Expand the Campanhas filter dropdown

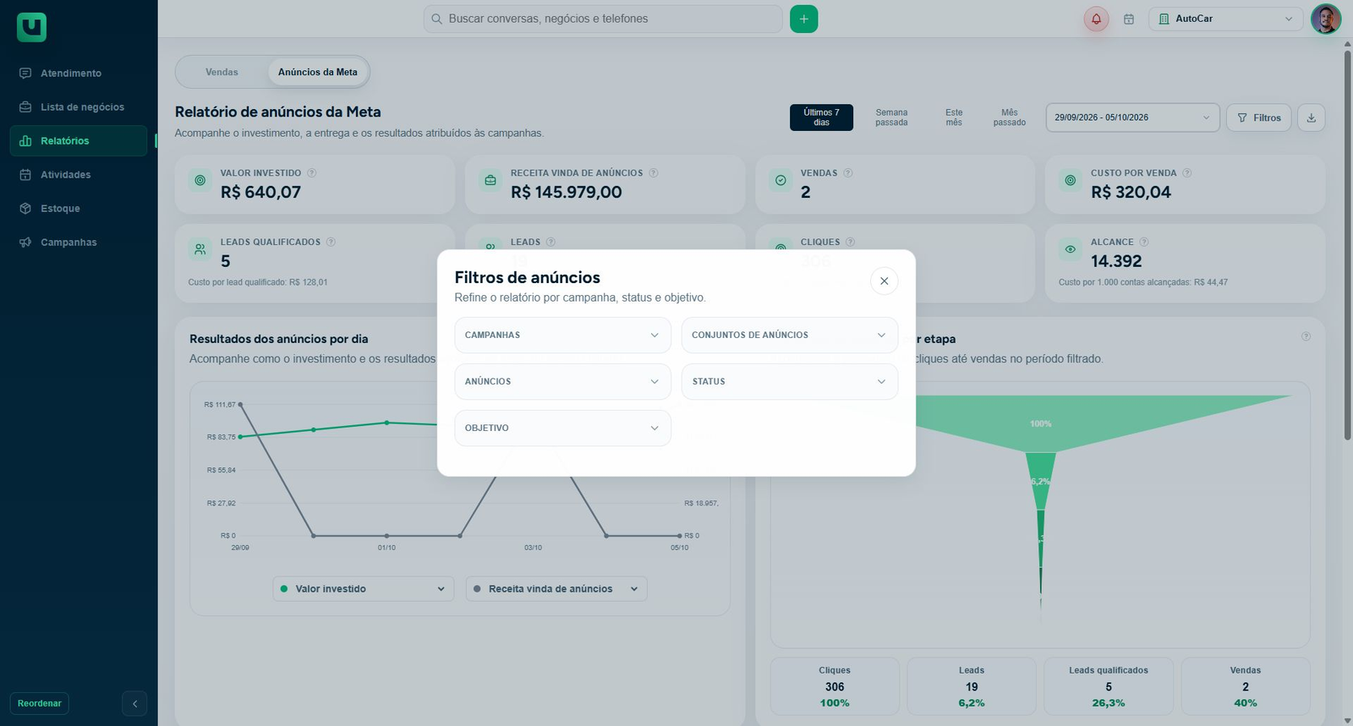[x=562, y=336]
